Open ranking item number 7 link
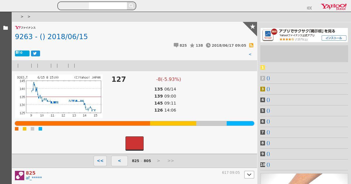The image size is (351, 184). click(x=268, y=132)
